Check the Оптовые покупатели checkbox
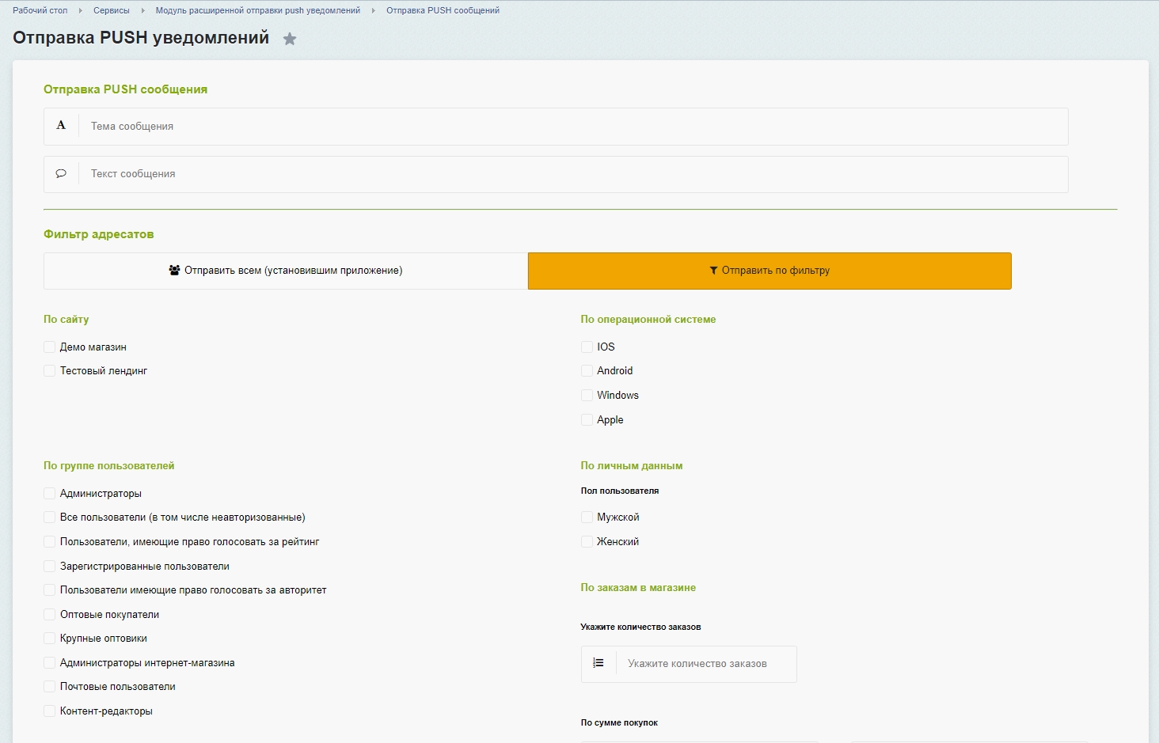1159x743 pixels. point(50,615)
